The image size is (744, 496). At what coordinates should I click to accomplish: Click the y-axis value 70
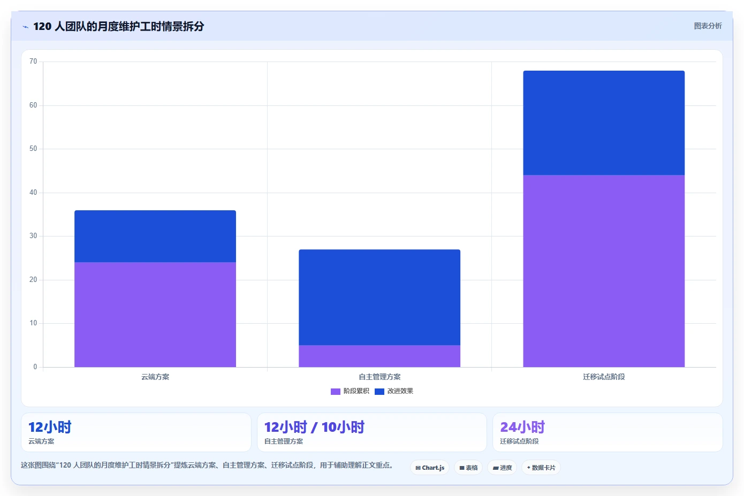(x=33, y=62)
